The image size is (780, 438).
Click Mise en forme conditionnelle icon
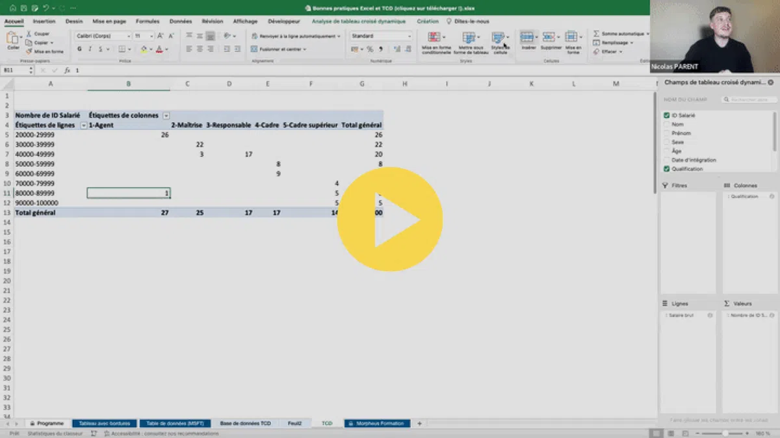tap(434, 38)
